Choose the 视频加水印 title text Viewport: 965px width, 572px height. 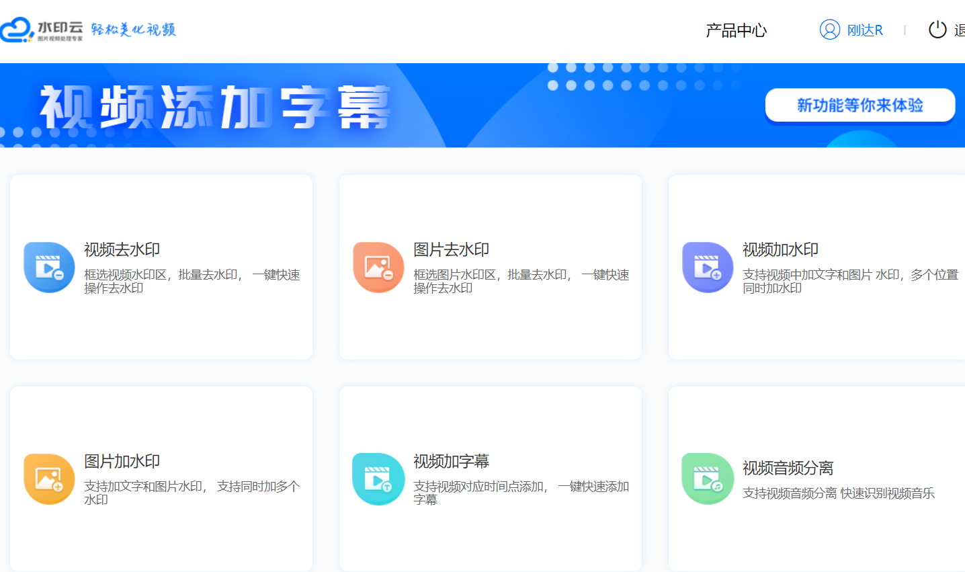780,249
